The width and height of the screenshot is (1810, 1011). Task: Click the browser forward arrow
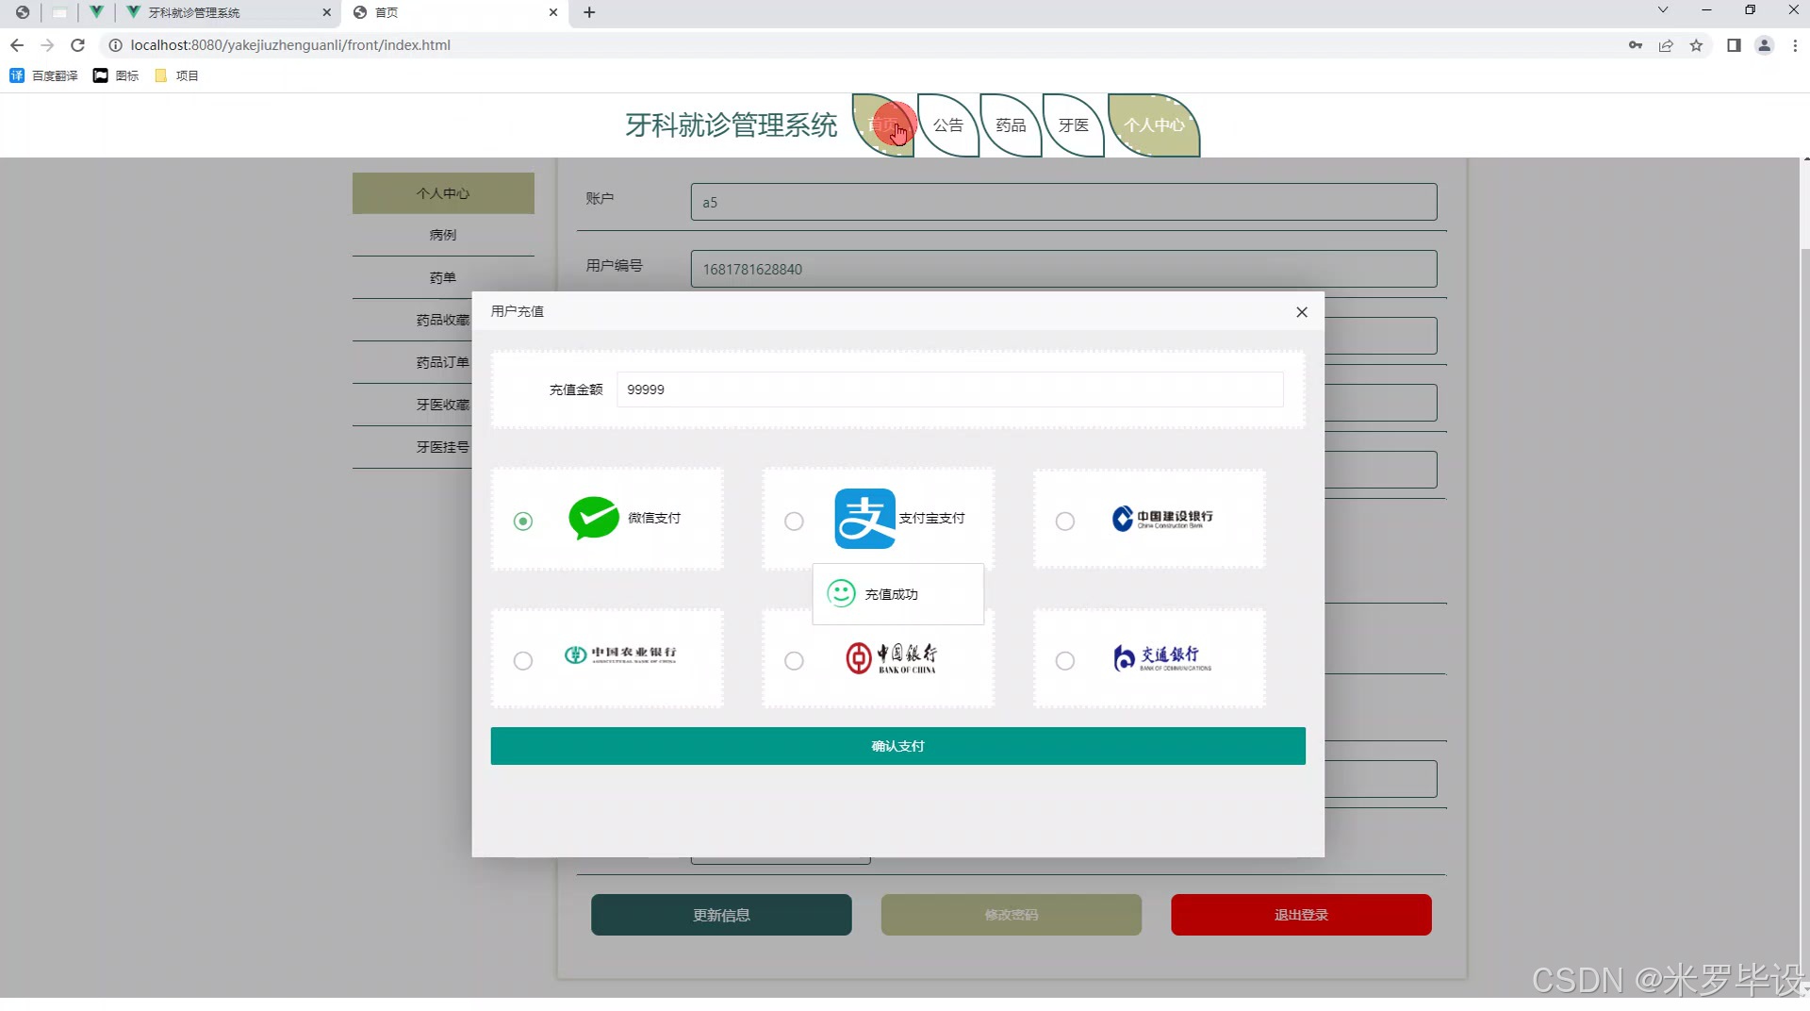click(x=47, y=45)
